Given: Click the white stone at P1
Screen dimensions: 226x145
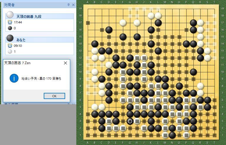Looking at the screenshot, I should pyautogui.click(x=186, y=135).
